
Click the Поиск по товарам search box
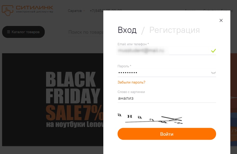point(86,32)
